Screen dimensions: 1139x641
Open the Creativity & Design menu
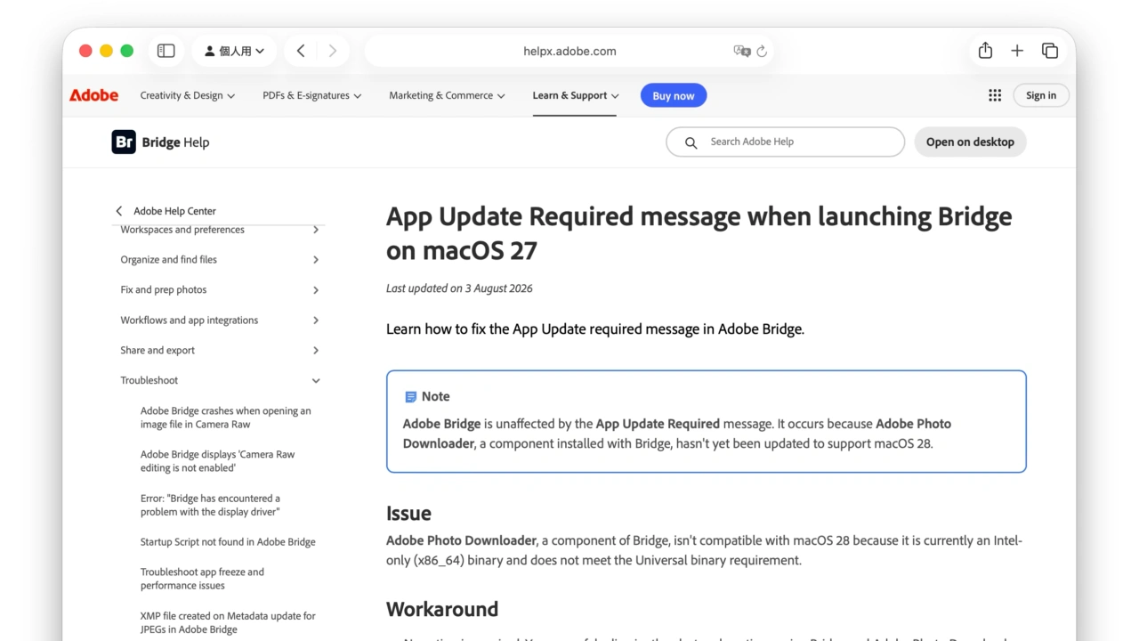188,95
